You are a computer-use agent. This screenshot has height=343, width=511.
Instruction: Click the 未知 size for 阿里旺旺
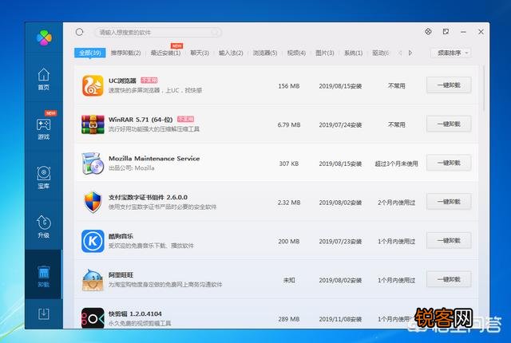pyautogui.click(x=289, y=280)
